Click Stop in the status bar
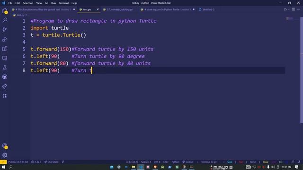This screenshot has width=303, height=170. pos(230,162)
